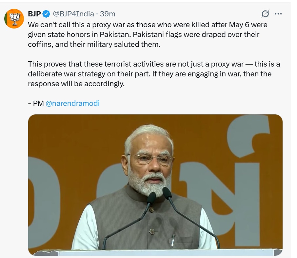Click the Grok explain-post icon
Viewport: 297px width, 258px height.
click(265, 14)
